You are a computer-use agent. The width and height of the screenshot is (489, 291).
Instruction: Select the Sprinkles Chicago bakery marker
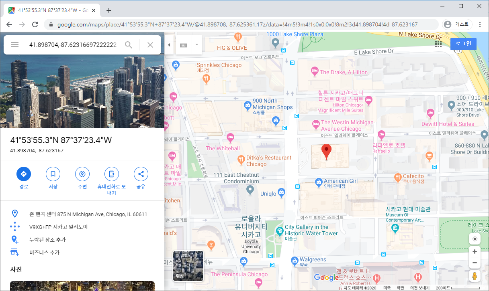207,79
